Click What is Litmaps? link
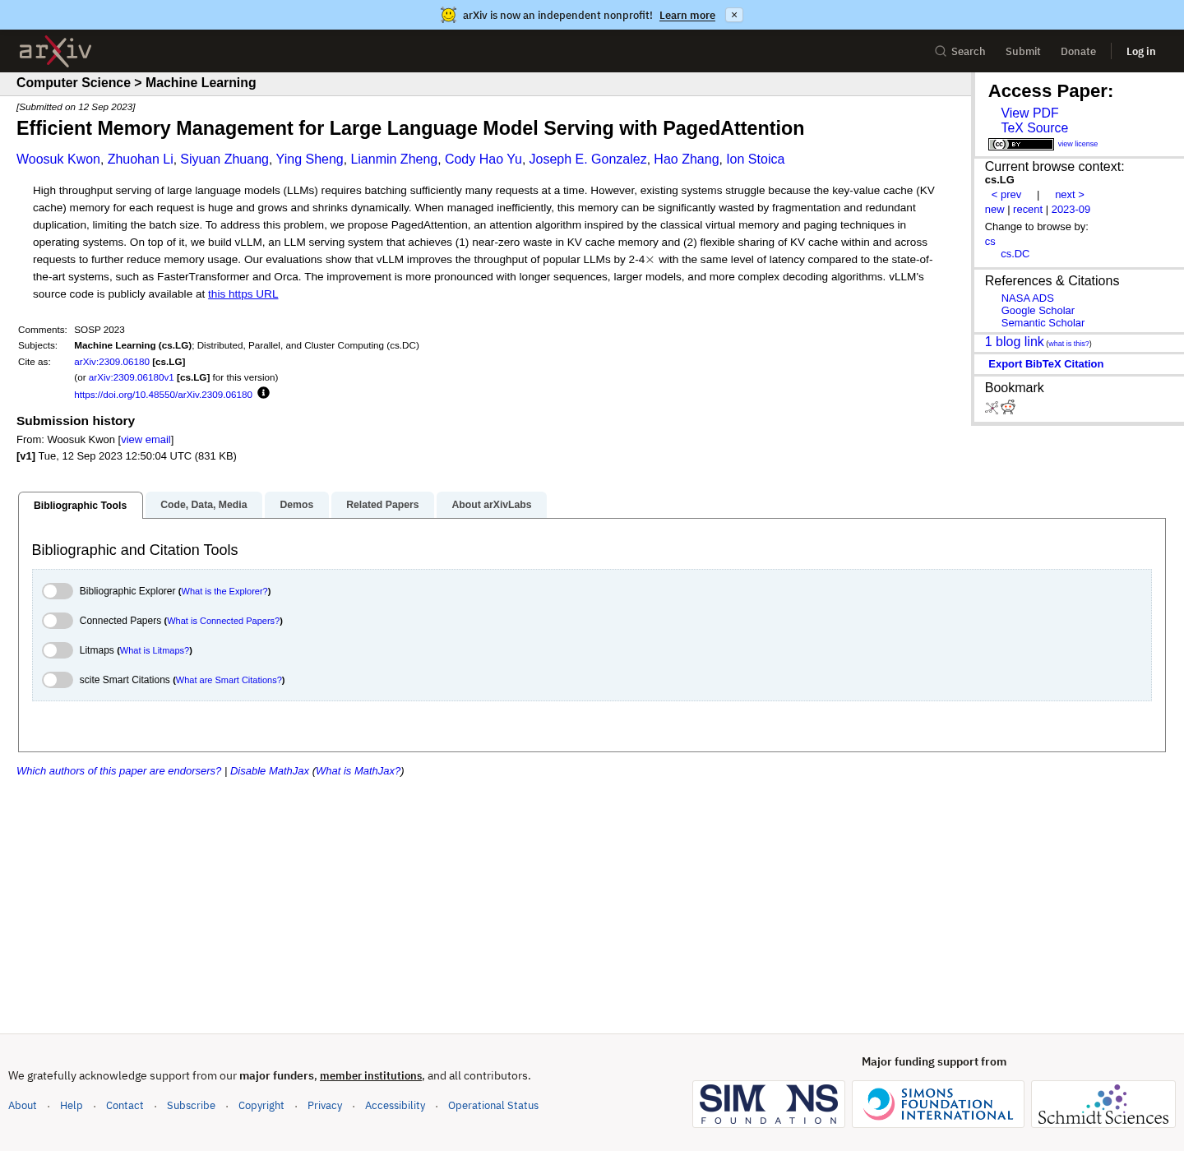This screenshot has width=1184, height=1151. coord(155,650)
